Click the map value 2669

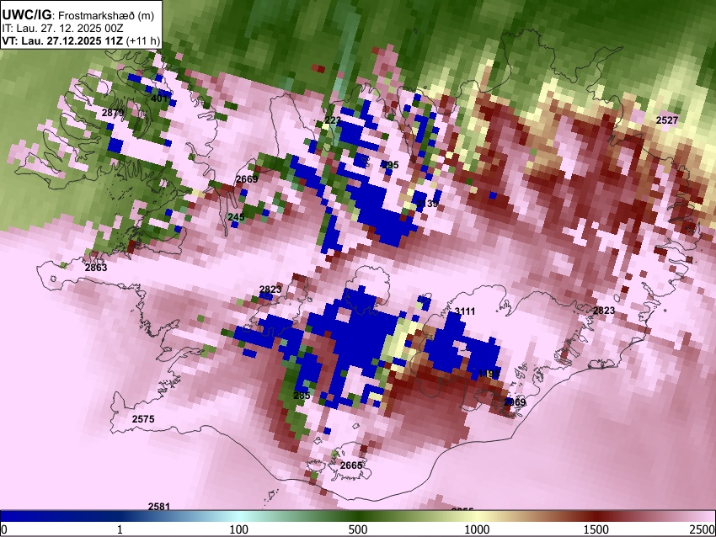coord(247,179)
